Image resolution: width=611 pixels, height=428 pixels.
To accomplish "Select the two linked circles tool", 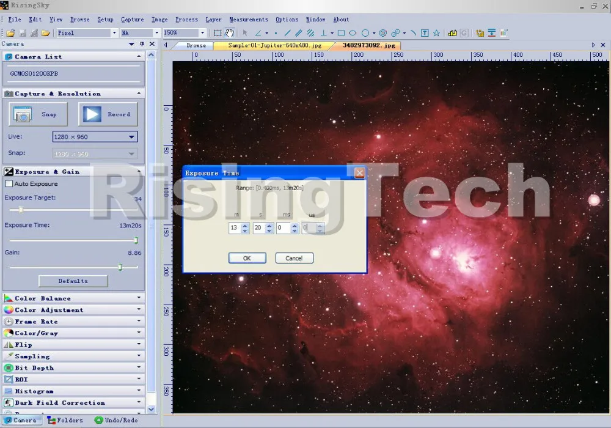I will [395, 33].
